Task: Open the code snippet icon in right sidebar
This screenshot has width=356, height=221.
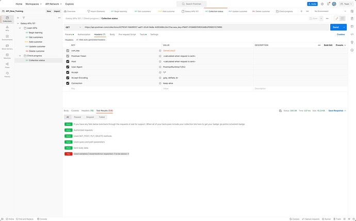Action: point(352,34)
